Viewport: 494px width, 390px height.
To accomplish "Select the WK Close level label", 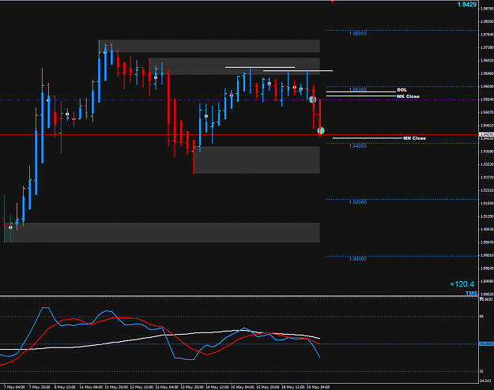I will click(408, 96).
